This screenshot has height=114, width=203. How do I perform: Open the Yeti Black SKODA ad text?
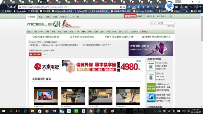tap(160, 76)
